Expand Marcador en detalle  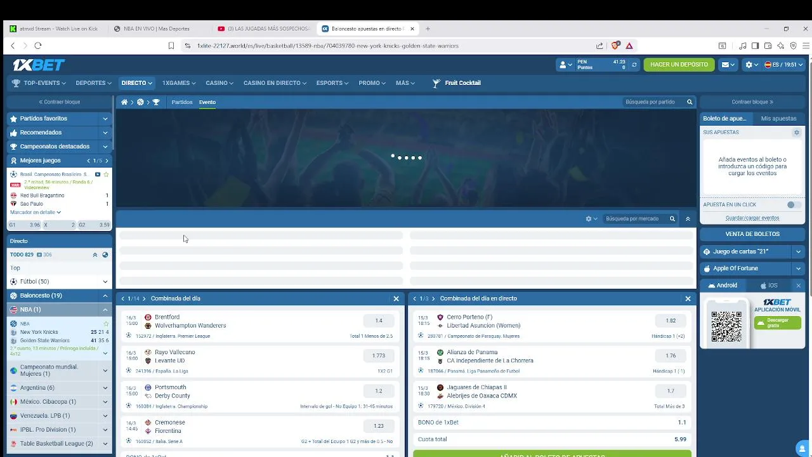[36, 212]
